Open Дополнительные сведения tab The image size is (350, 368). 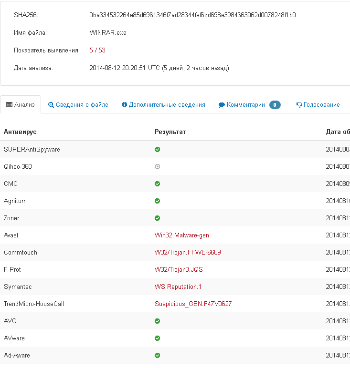(x=163, y=105)
